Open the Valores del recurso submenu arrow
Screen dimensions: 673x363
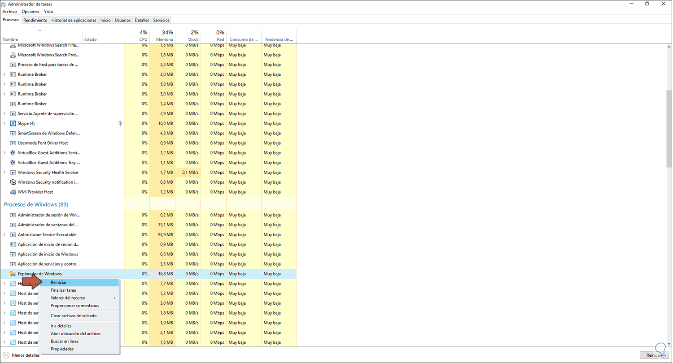coord(114,298)
